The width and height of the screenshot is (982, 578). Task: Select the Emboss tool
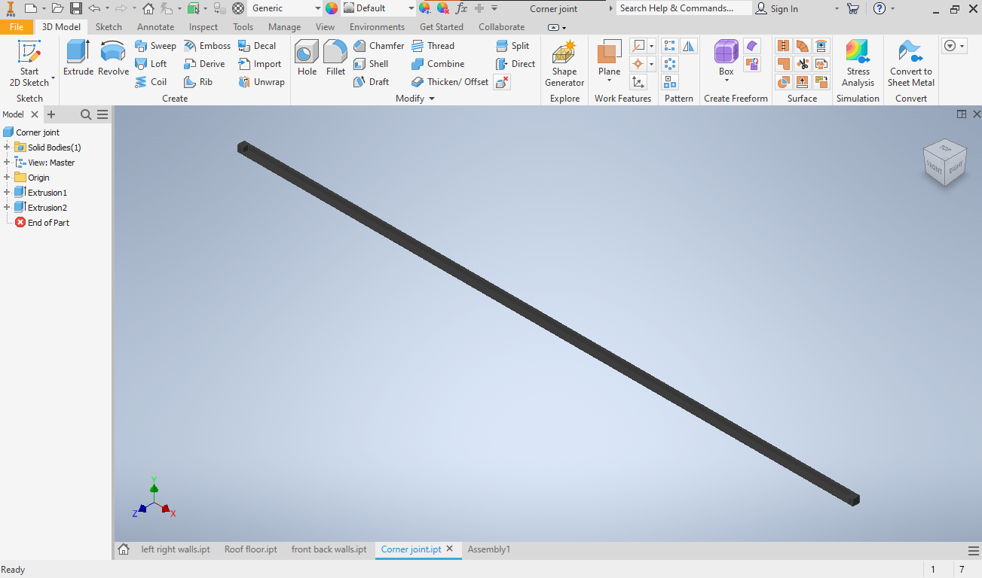(207, 46)
